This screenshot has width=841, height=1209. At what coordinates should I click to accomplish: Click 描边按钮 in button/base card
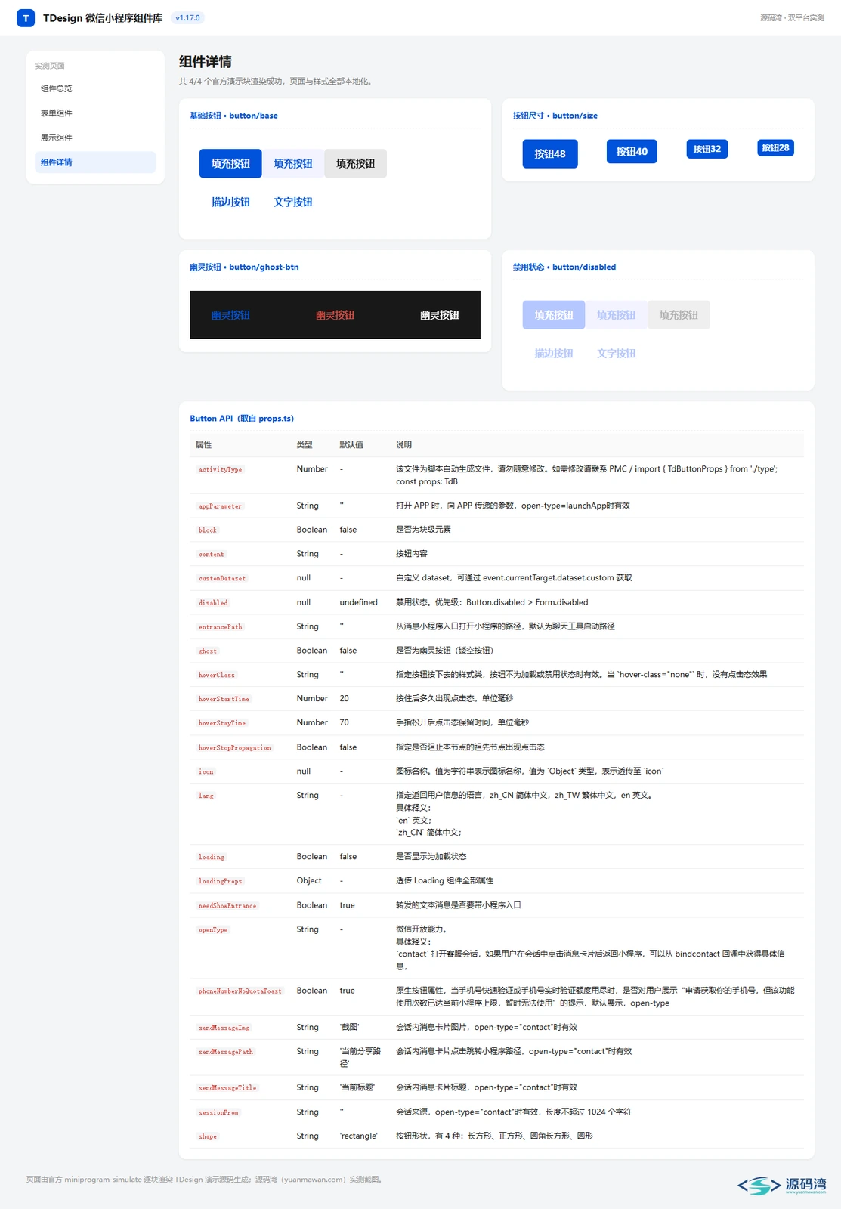point(230,202)
